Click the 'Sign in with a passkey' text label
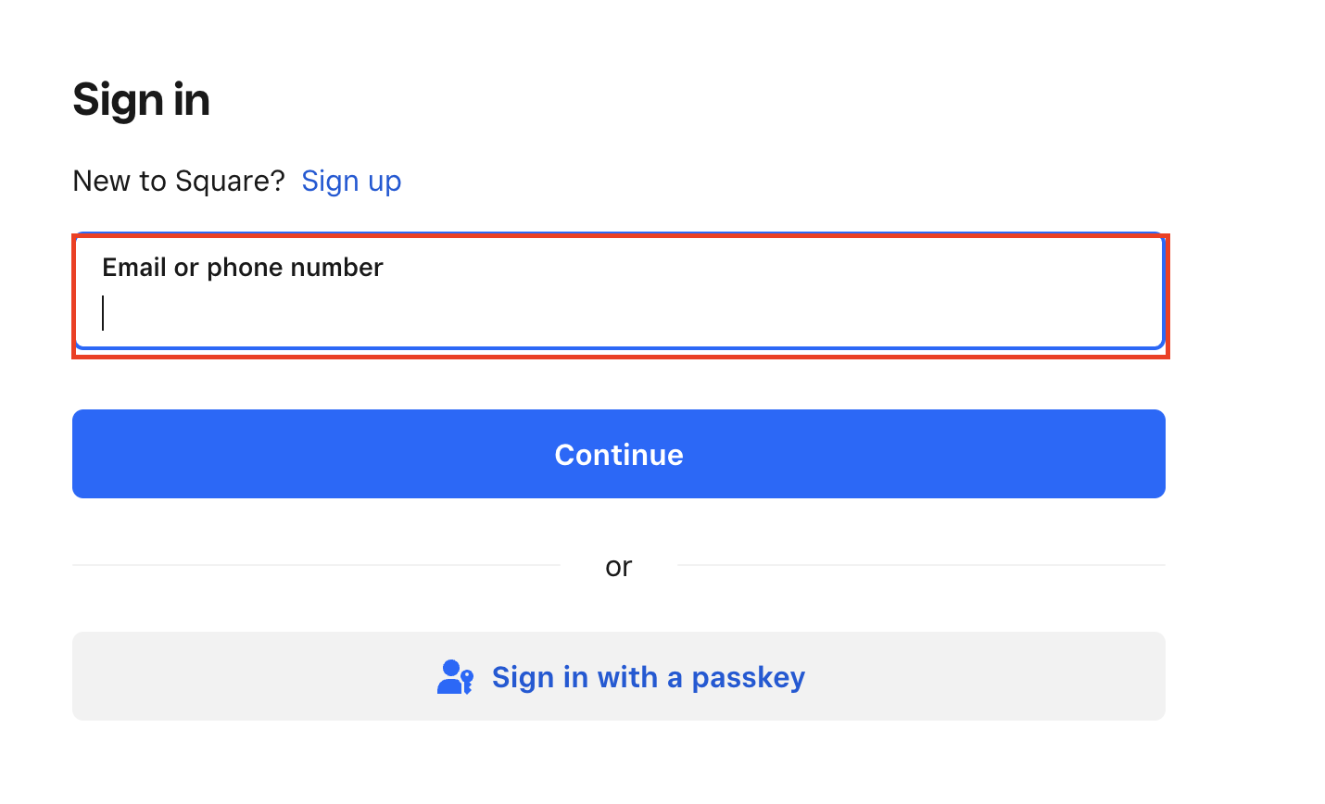The height and width of the screenshot is (804, 1325). [649, 677]
